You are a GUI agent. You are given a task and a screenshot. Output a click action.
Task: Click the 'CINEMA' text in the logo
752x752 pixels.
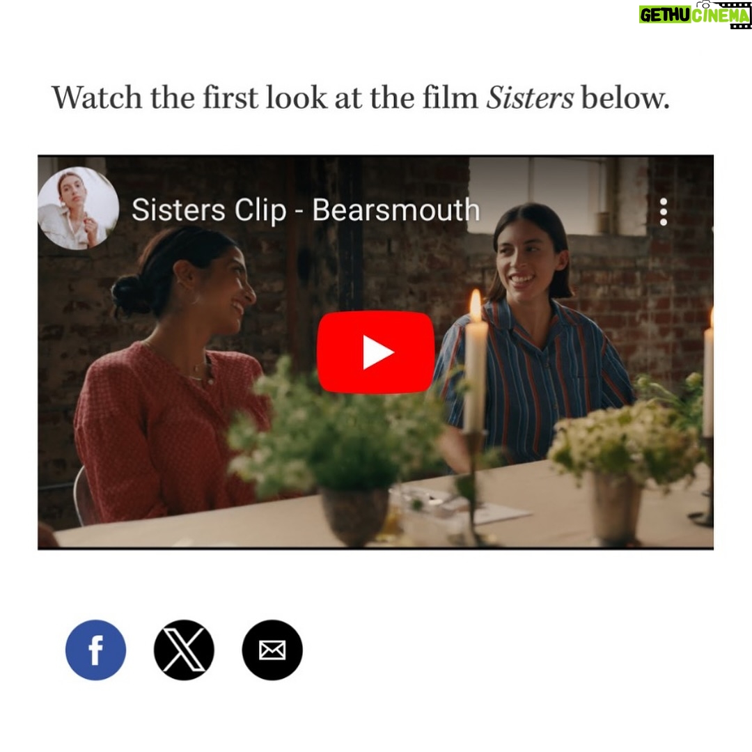tap(721, 16)
